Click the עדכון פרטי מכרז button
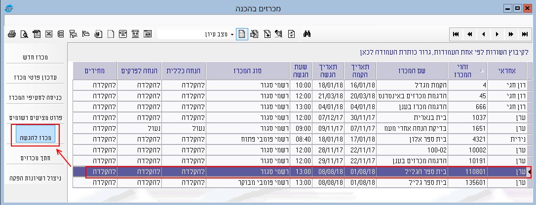536x205 pixels. tap(35, 78)
